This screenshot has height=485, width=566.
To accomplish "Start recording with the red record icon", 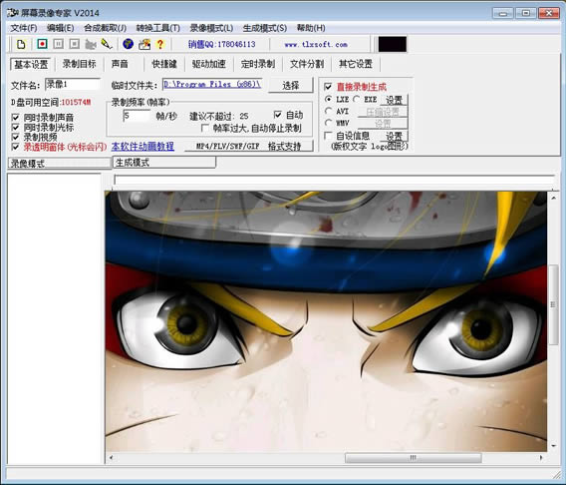I will click(42, 44).
